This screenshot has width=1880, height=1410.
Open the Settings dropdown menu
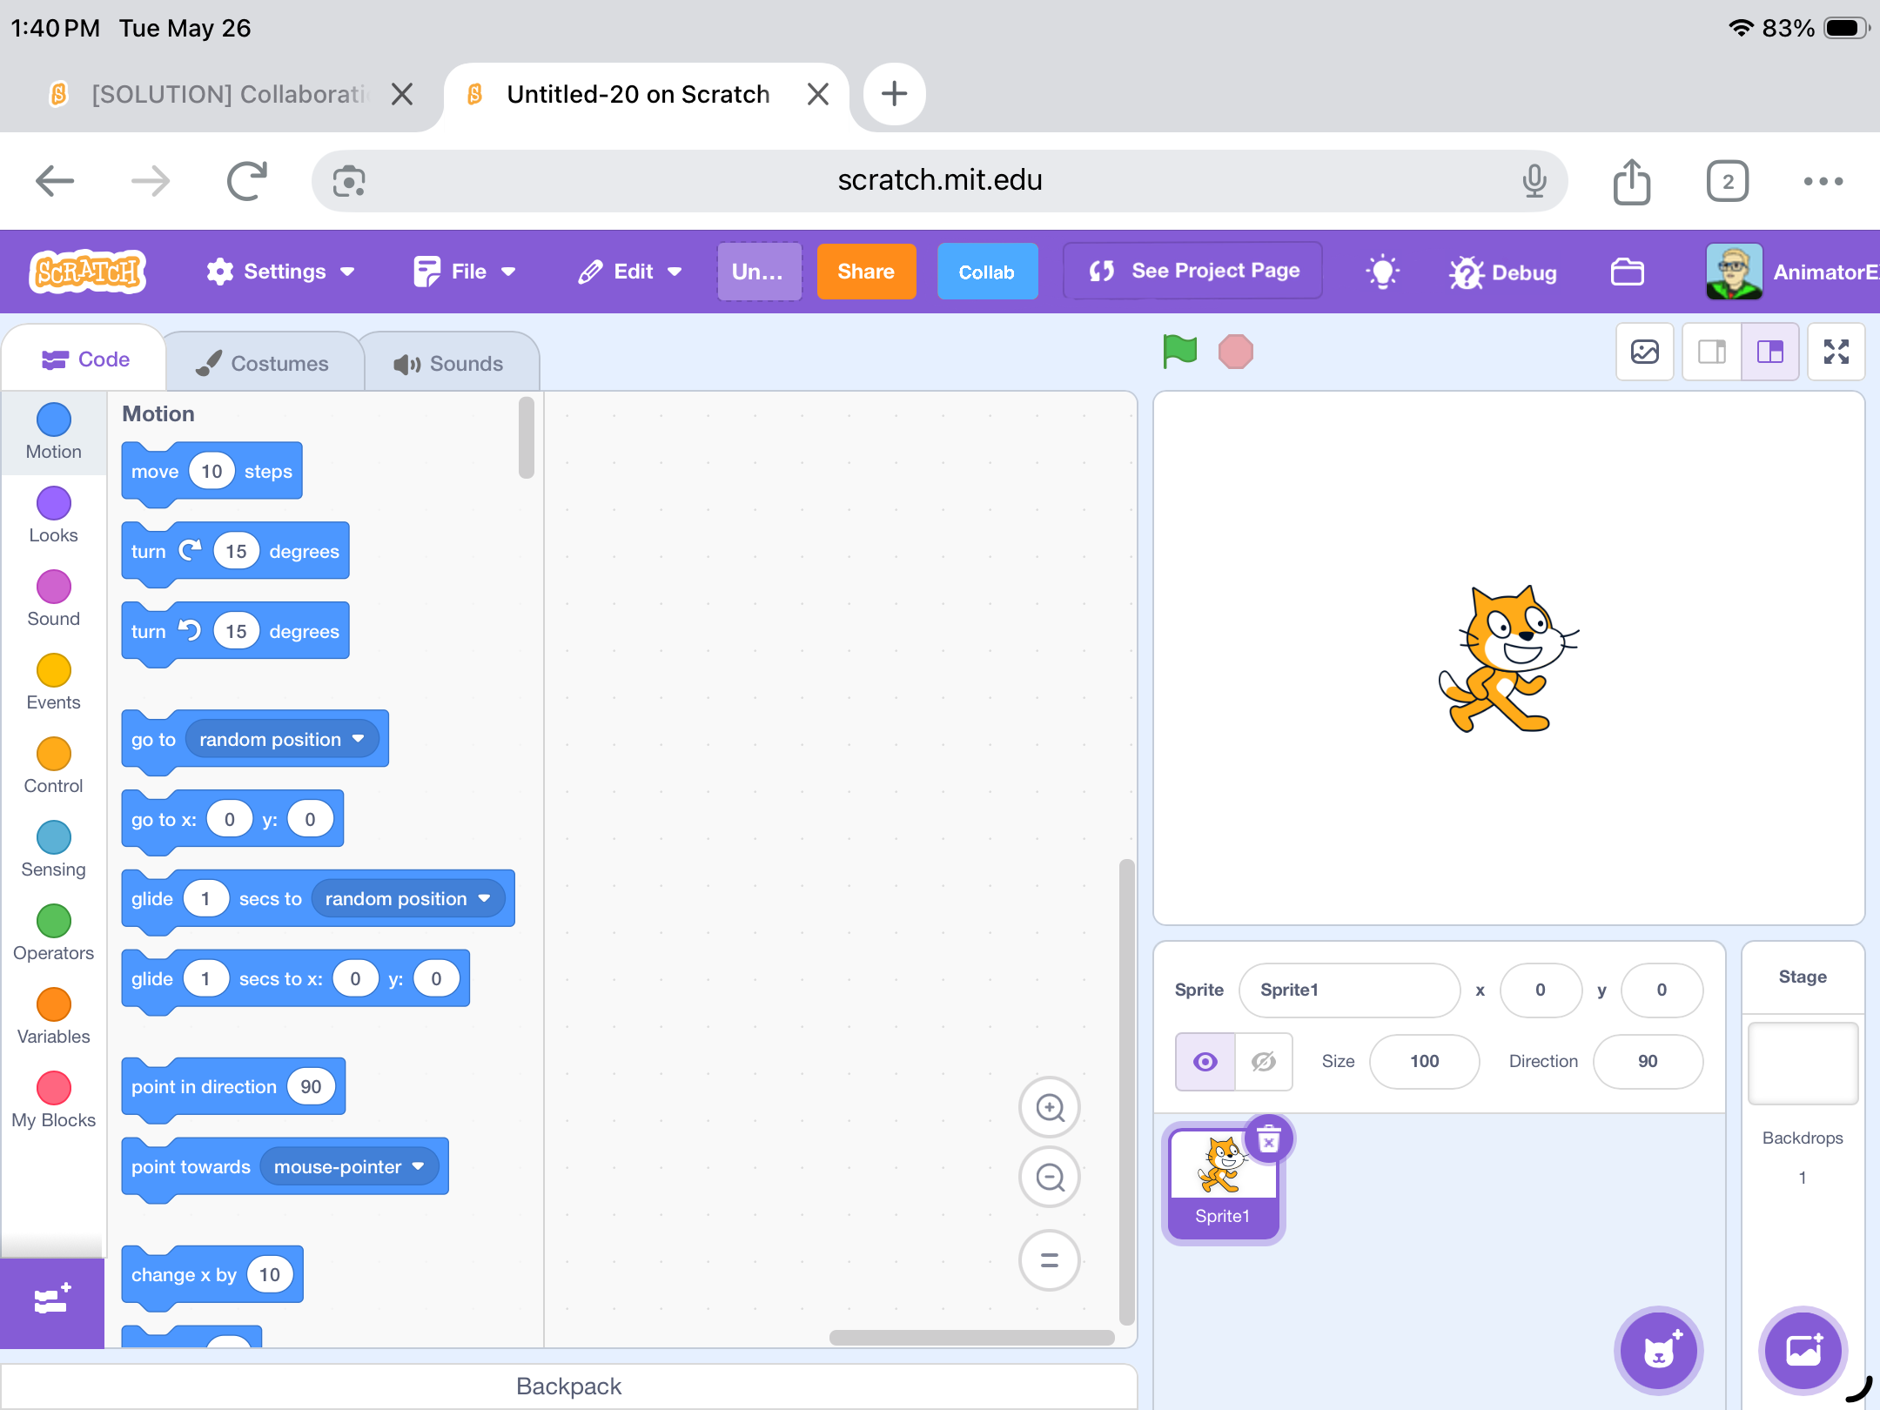pos(280,272)
